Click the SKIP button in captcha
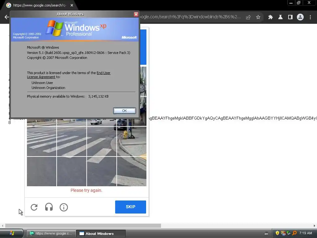This screenshot has height=238, width=317. (130, 207)
